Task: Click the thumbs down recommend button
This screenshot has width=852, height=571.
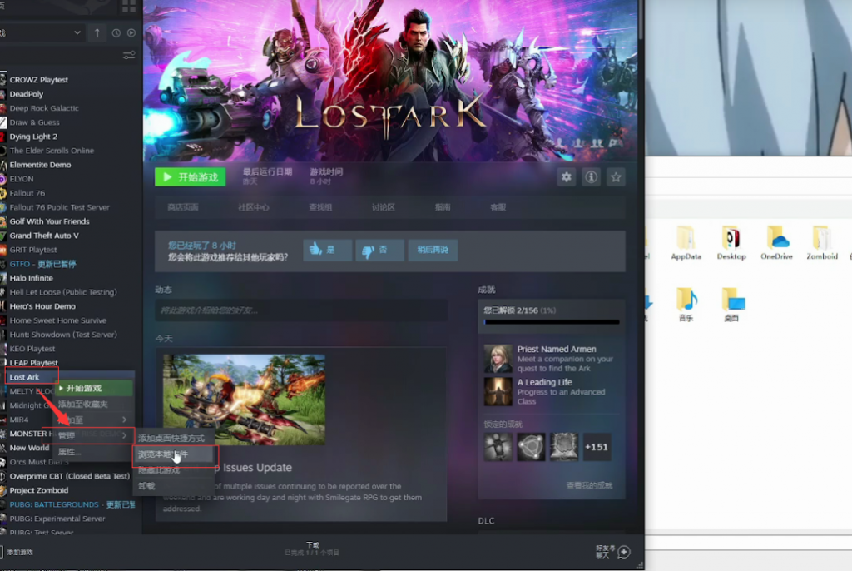Action: pyautogui.click(x=379, y=251)
